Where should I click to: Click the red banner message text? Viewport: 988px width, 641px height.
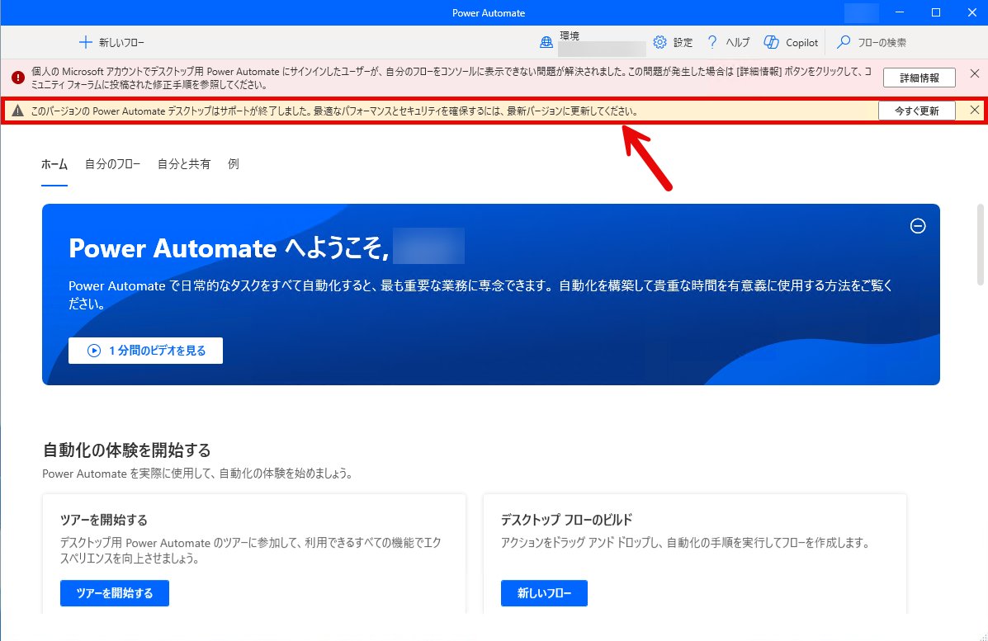point(451,78)
